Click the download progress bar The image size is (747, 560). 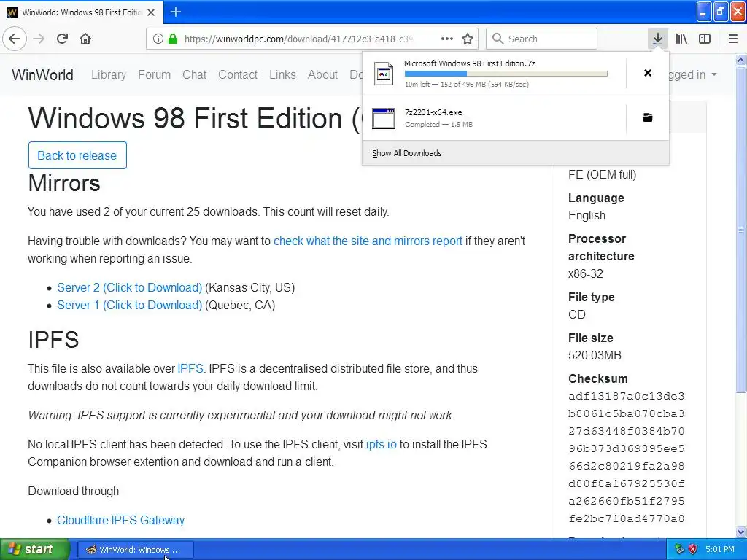(x=506, y=74)
